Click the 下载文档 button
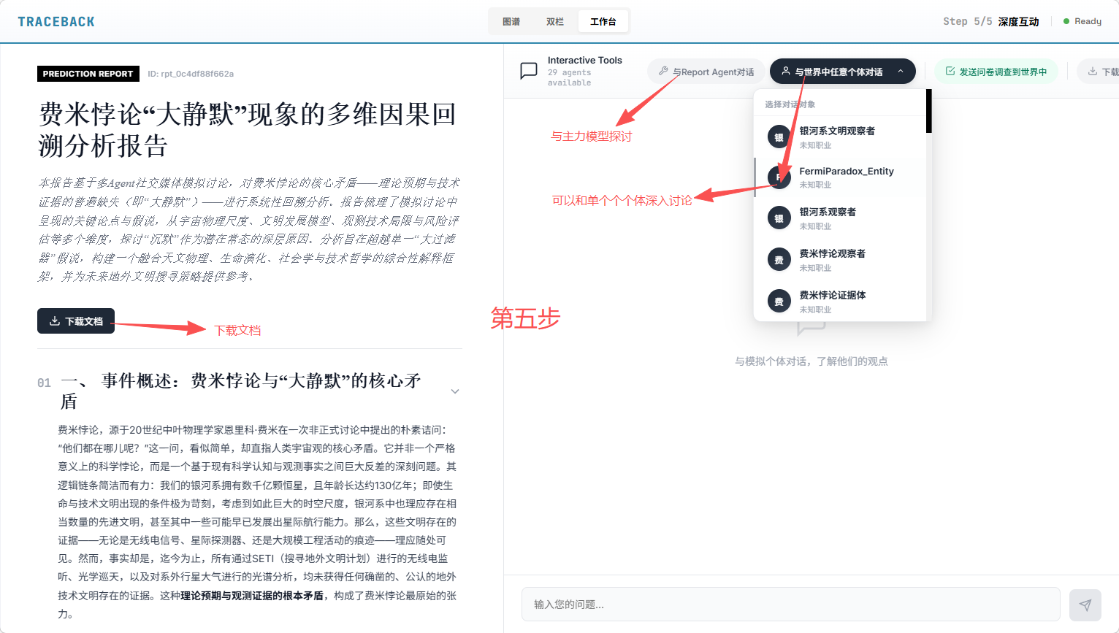 tap(75, 321)
